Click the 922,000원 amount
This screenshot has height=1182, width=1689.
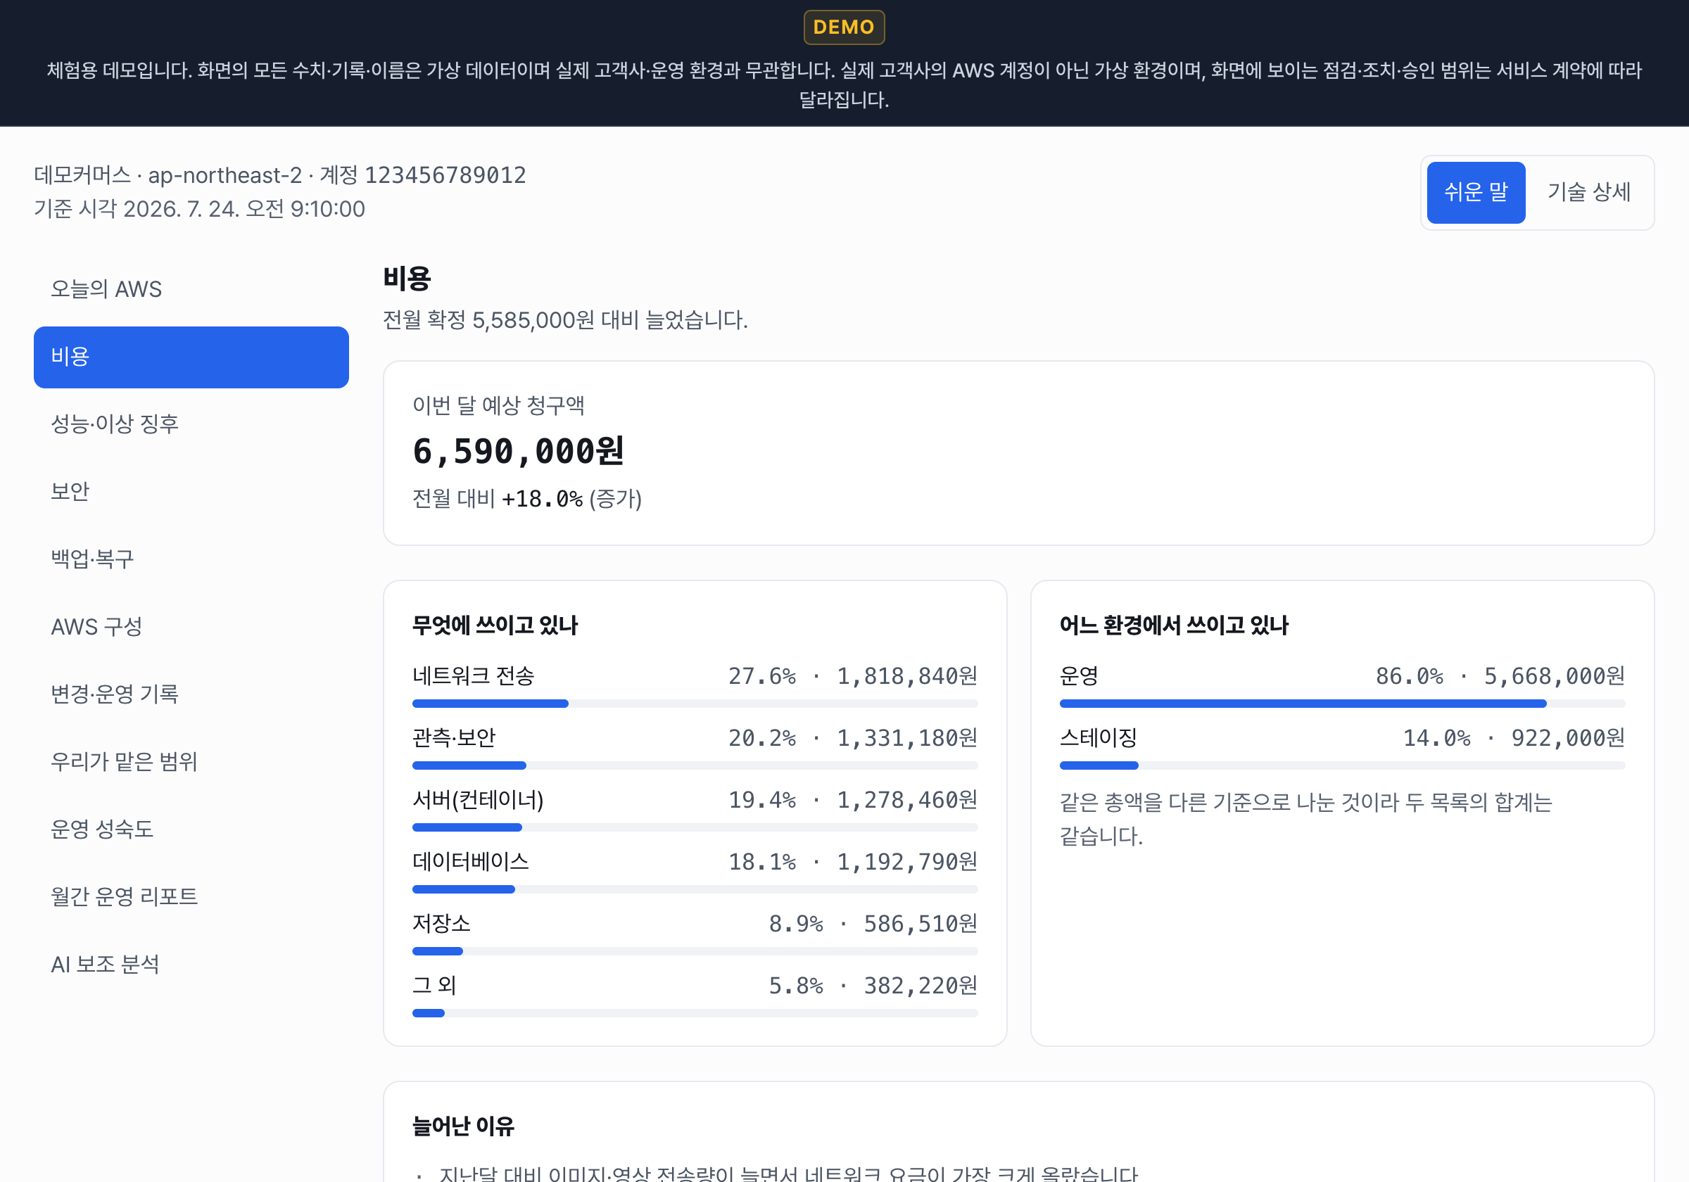tap(1568, 738)
